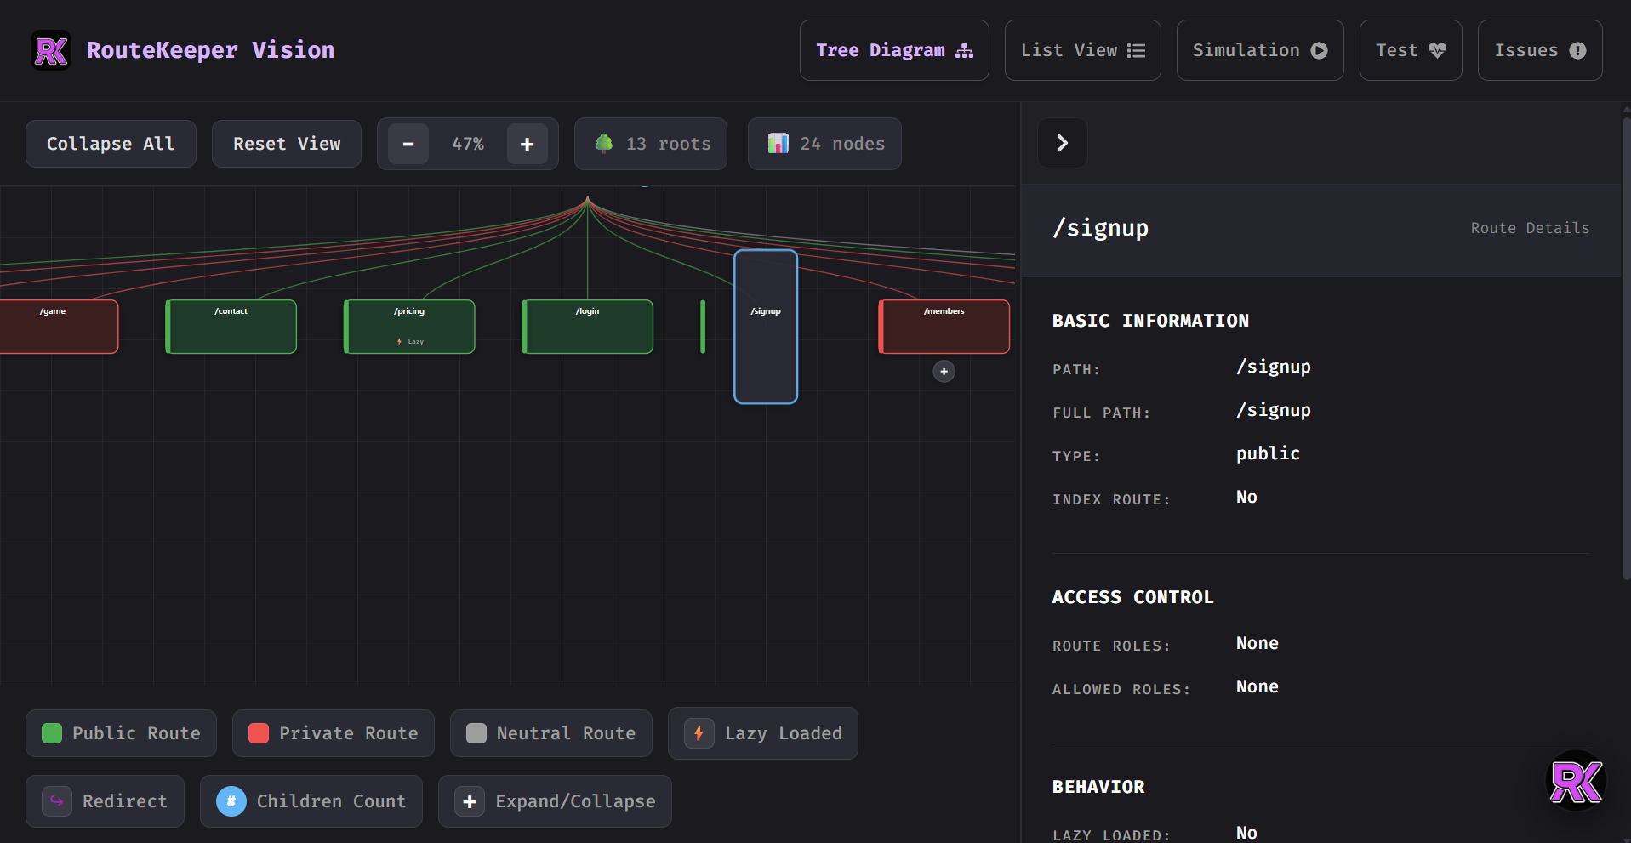Viewport: 1631px width, 843px height.
Task: Click the heartbeat icon next to Test
Action: [x=1437, y=50]
